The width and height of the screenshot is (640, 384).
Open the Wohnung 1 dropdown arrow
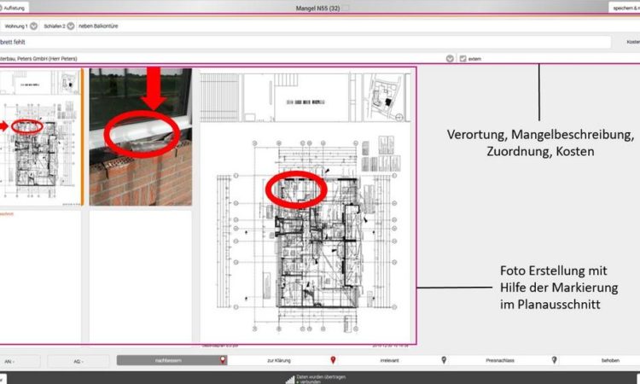[33, 26]
